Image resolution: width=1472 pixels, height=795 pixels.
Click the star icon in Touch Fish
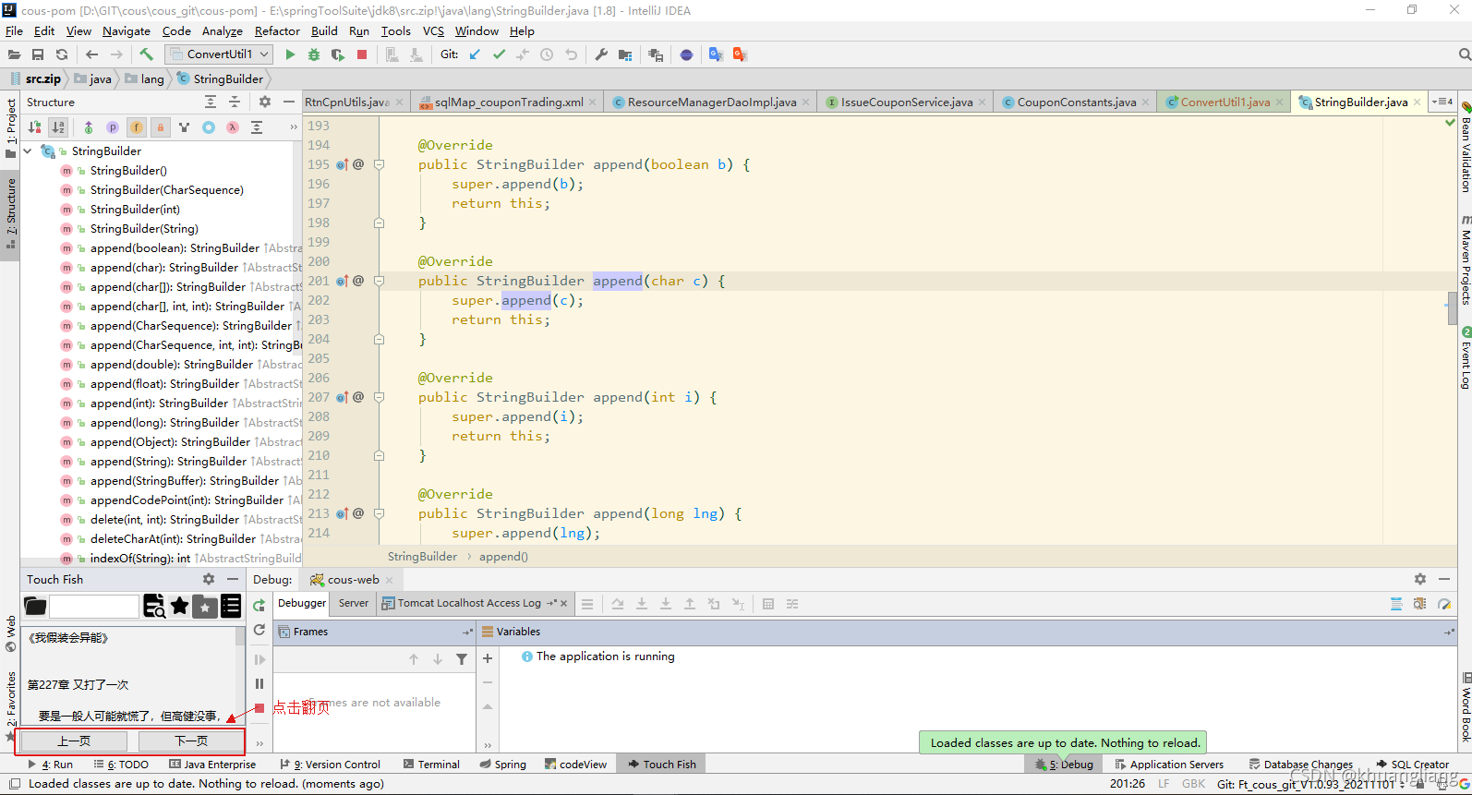pyautogui.click(x=180, y=606)
